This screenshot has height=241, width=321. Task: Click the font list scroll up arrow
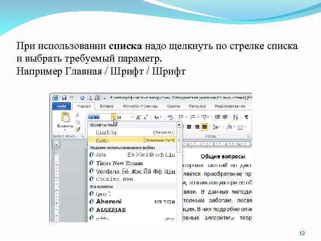[x=179, y=125]
